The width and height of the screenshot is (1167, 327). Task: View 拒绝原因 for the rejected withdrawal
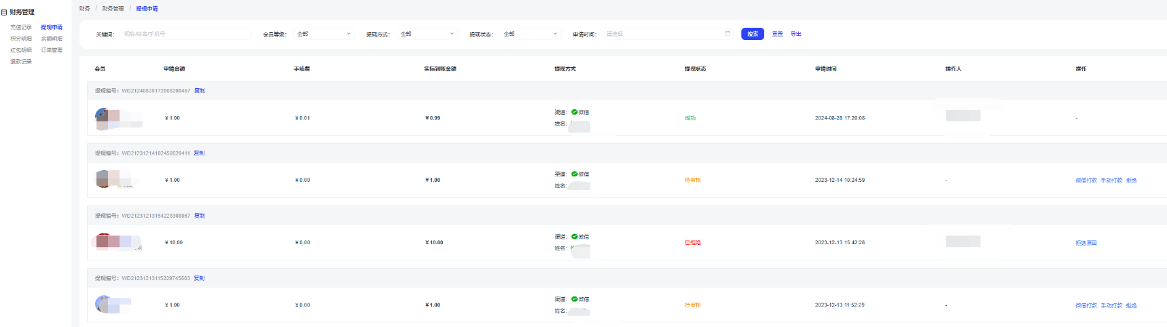[1085, 243]
